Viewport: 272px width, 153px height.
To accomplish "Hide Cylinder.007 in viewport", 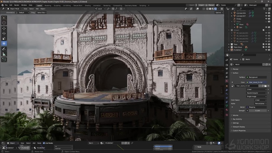I will tap(266, 16).
